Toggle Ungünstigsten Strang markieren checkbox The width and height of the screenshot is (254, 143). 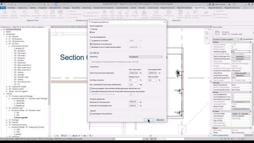(91, 114)
